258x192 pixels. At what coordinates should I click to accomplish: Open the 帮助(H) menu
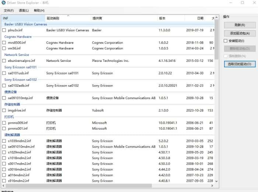pos(39,10)
